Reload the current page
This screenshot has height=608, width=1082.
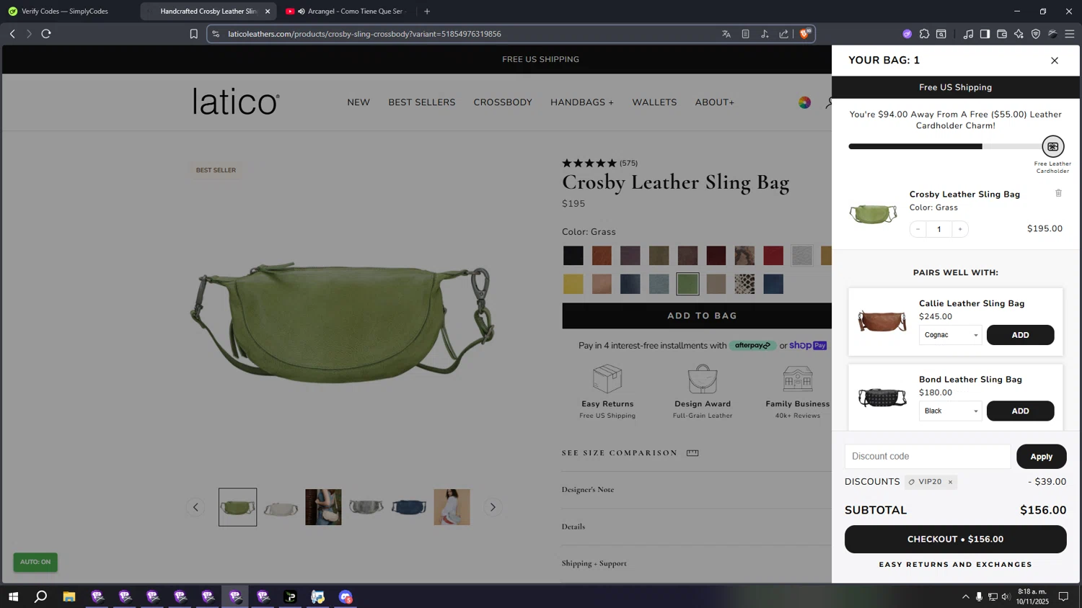(46, 34)
